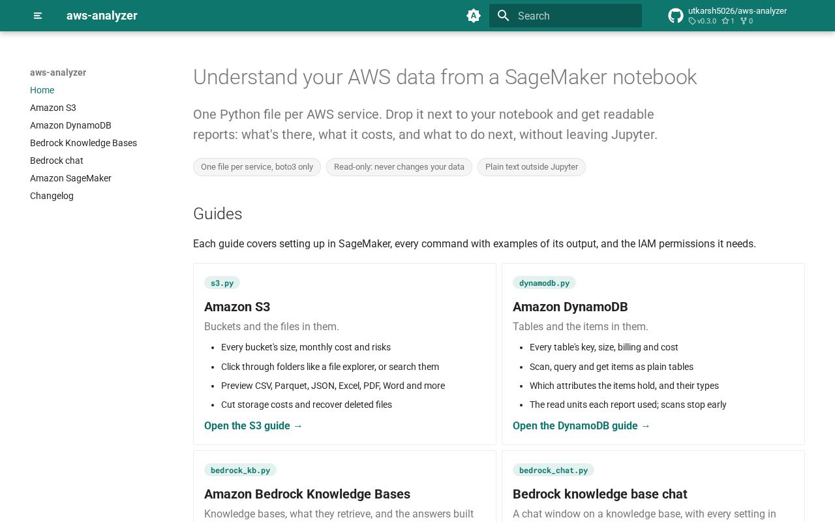This screenshot has height=522, width=835.
Task: Click the Guides section heading
Action: (x=218, y=214)
